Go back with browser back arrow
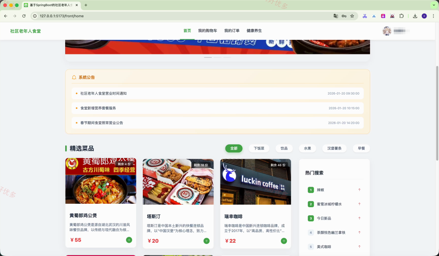Viewport: 439px width, 256px height. click(x=6, y=16)
